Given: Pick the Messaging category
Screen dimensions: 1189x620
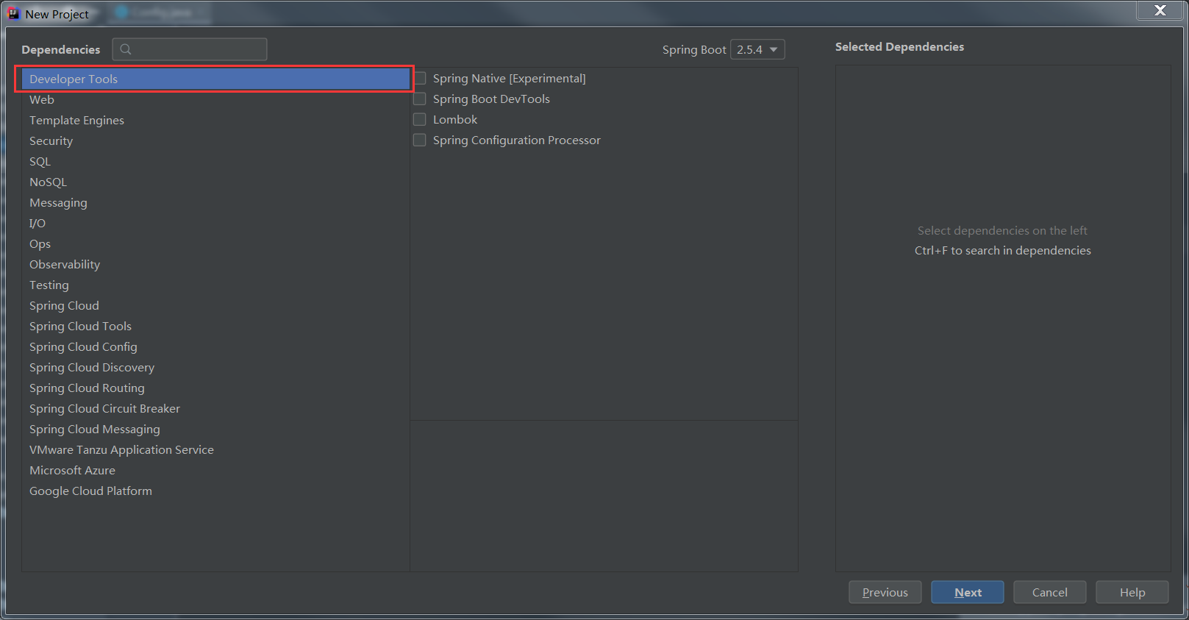Looking at the screenshot, I should (215, 202).
